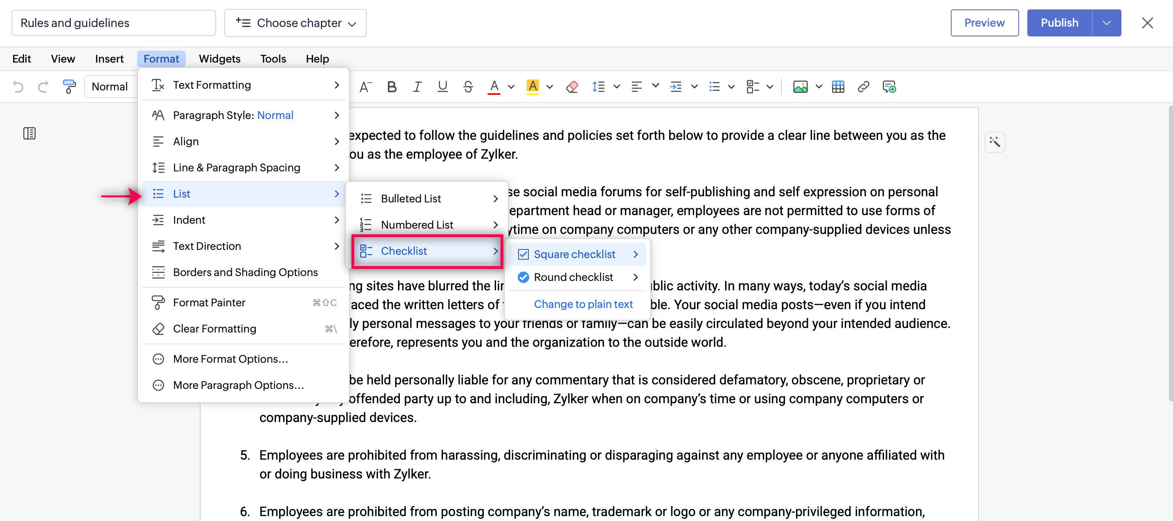Screen dimensions: 1173x521
Task: Select Round checklist option
Action: pyautogui.click(x=573, y=277)
